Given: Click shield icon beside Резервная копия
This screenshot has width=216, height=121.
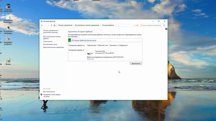Looking at the screenshot, I should (41, 95).
